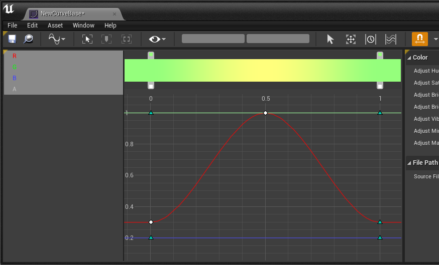
Task: Click the first gray input field in the toolbar
Action: pyautogui.click(x=213, y=39)
